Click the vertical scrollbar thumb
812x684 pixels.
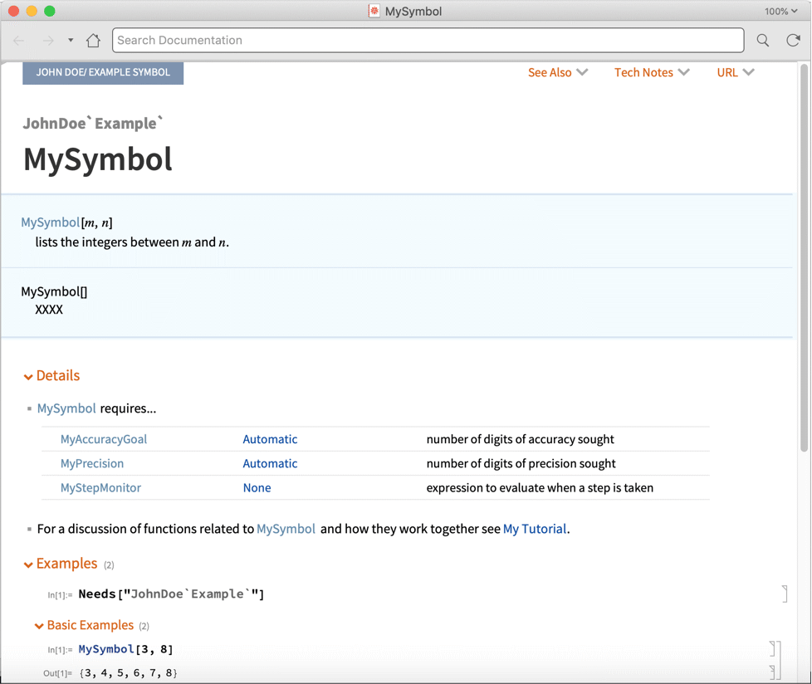coord(804,257)
